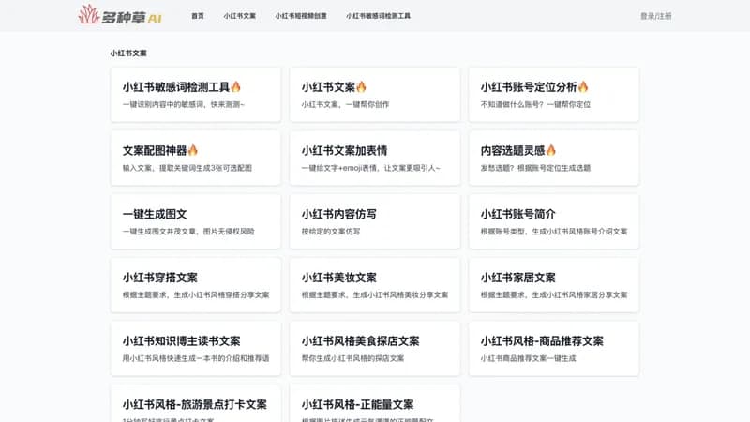Click description 小红书商品推荐文案一键生成
Viewport: 750px width, 422px height.
528,358
